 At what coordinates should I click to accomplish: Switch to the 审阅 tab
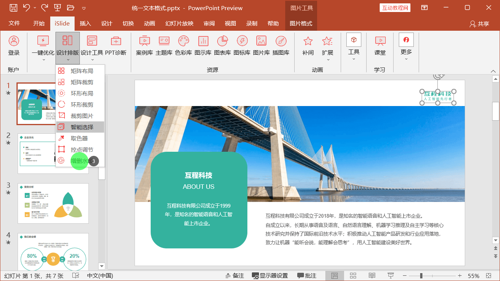point(209,23)
